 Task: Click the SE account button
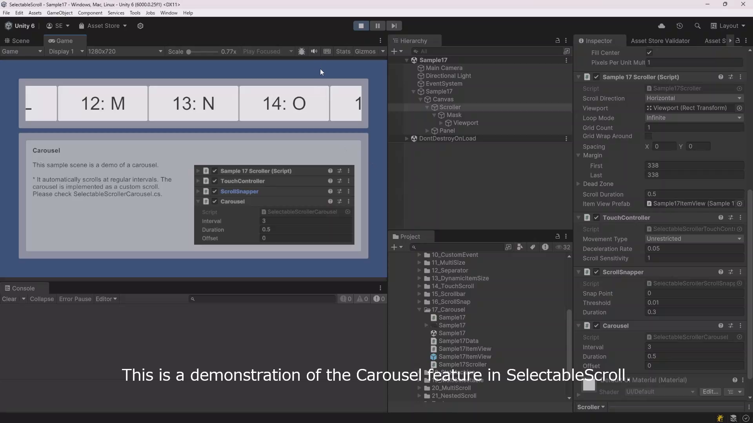click(58, 26)
